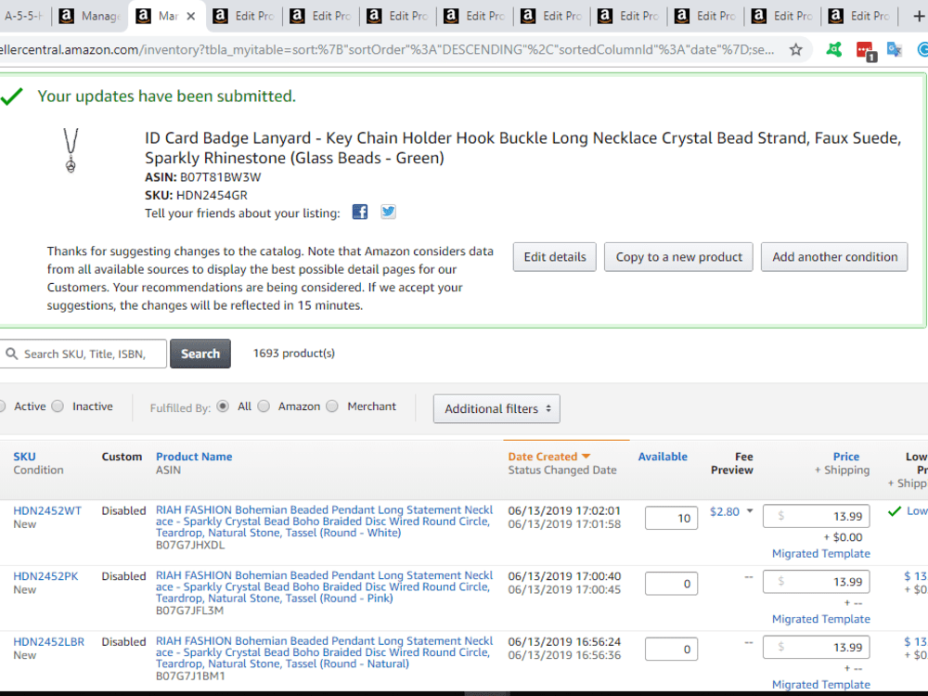Focus the Search SKU, Title, ISBN field
Image resolution: width=928 pixels, height=696 pixels.
click(84, 354)
